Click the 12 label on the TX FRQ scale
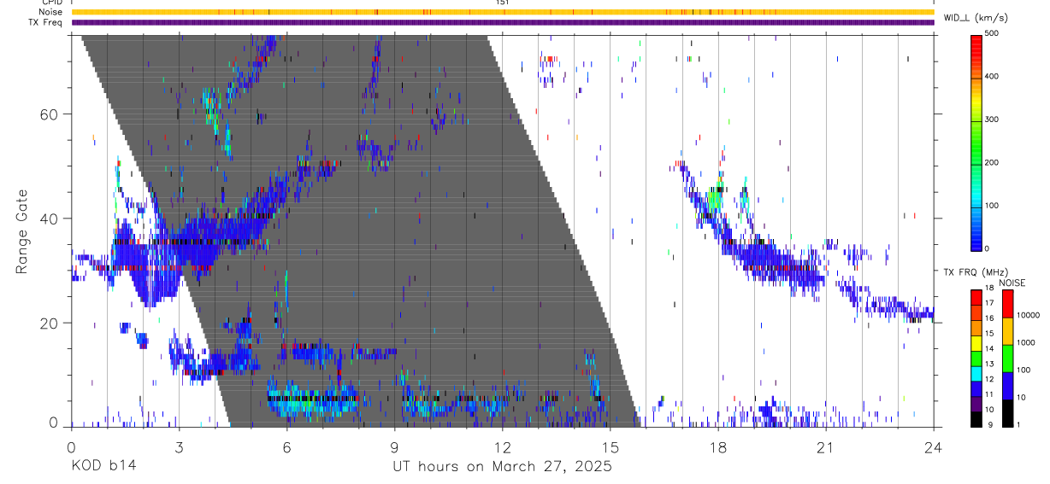This screenshot has height=484, width=1050. click(989, 380)
